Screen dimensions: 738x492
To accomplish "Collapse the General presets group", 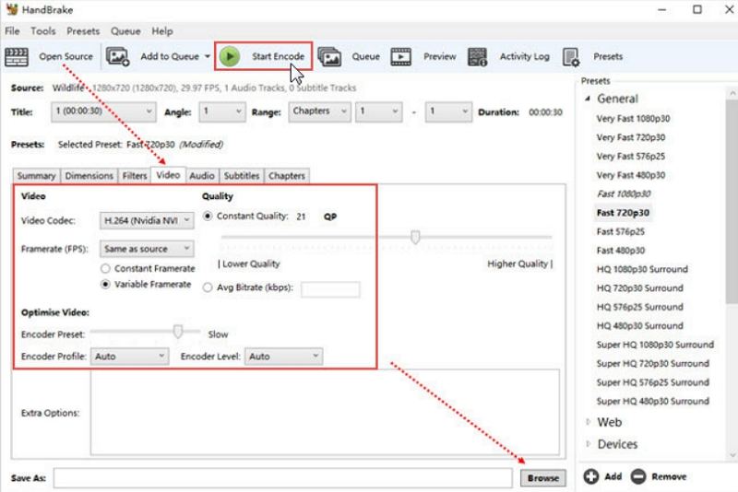I will 588,99.
